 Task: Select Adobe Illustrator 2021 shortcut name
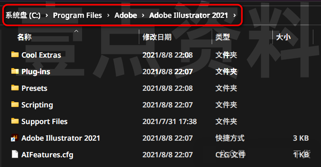click(61, 138)
